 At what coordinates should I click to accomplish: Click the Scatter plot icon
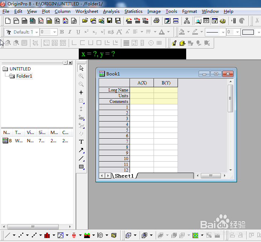pyautogui.click(x=21, y=235)
